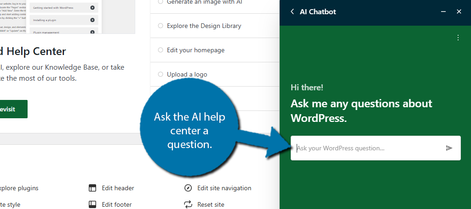Check off Generate an image with AI
Screen dimensions: 471x209
[x=161, y=2]
